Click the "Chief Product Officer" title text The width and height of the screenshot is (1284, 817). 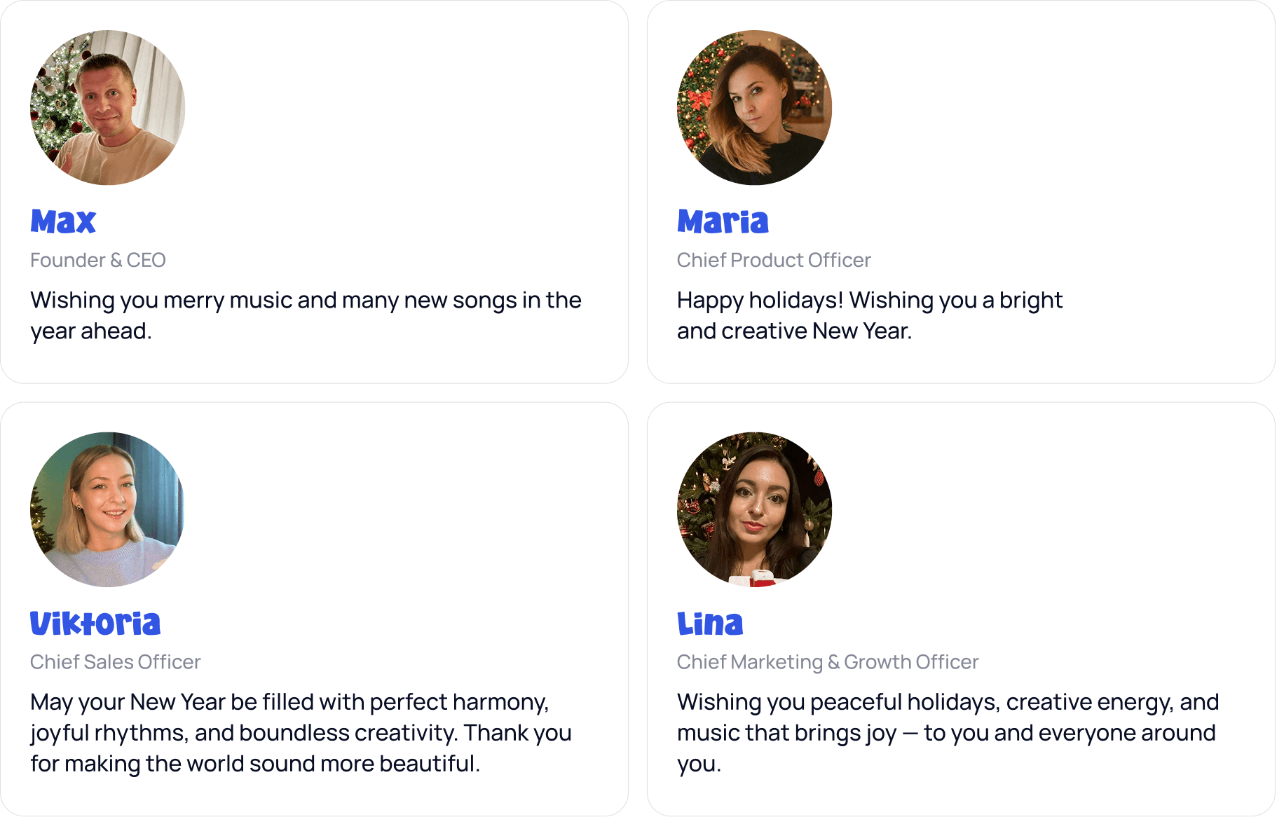pyautogui.click(x=774, y=260)
